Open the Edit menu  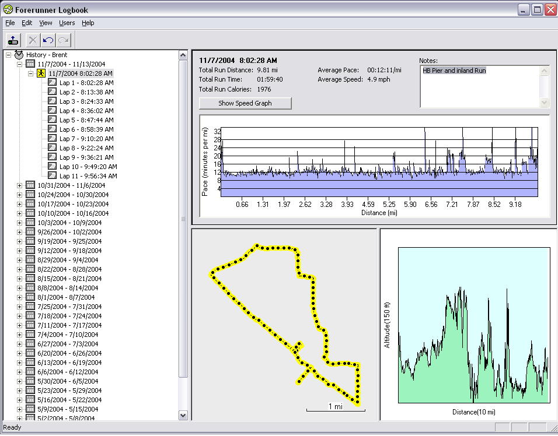point(27,23)
